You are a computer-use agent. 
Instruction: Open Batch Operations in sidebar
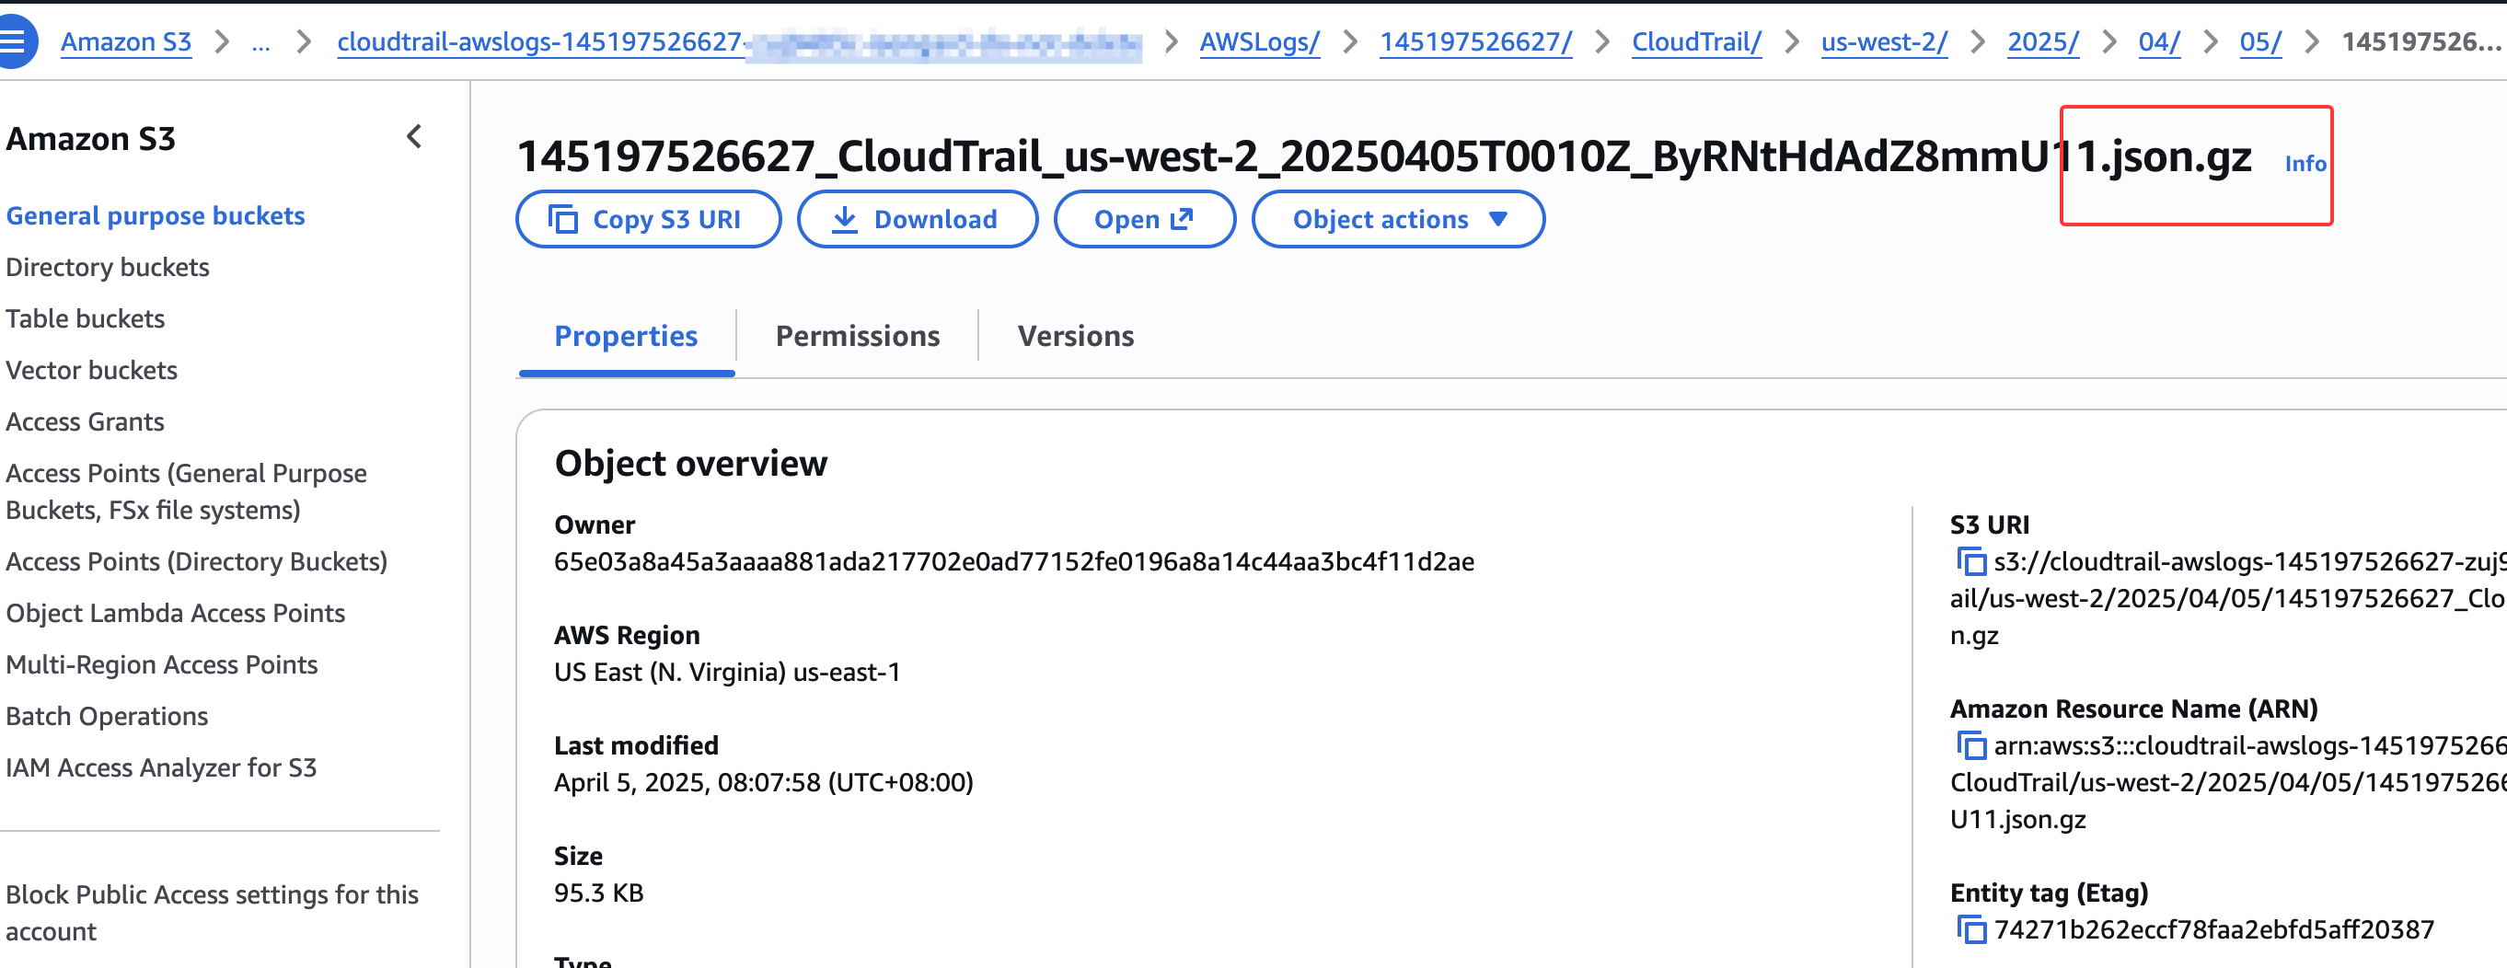(107, 716)
